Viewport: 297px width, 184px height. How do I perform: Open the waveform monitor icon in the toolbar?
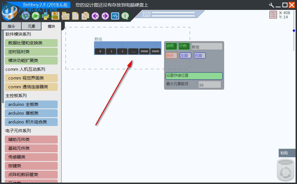tap(115, 16)
